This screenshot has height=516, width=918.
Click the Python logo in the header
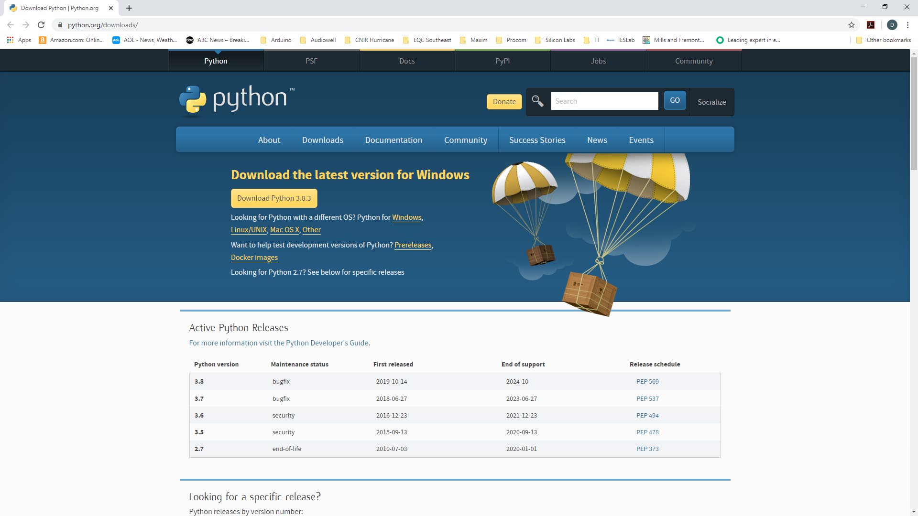237,99
